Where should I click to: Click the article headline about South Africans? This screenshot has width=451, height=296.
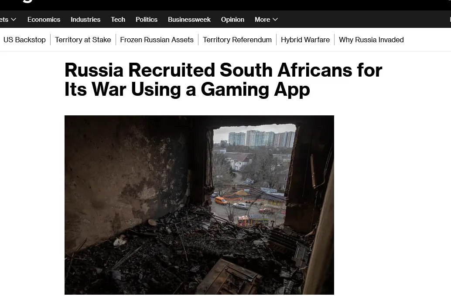point(223,80)
